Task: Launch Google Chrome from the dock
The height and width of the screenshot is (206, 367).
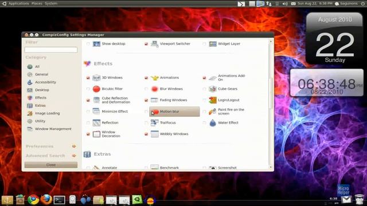Action: [x=33, y=200]
